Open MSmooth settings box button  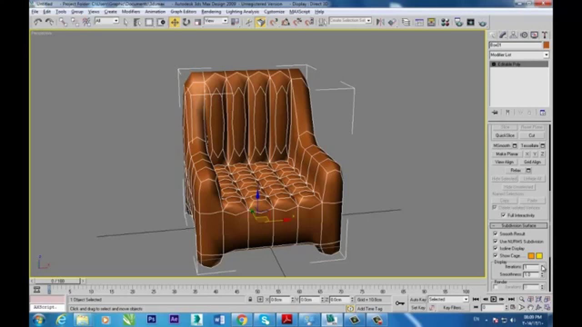515,146
